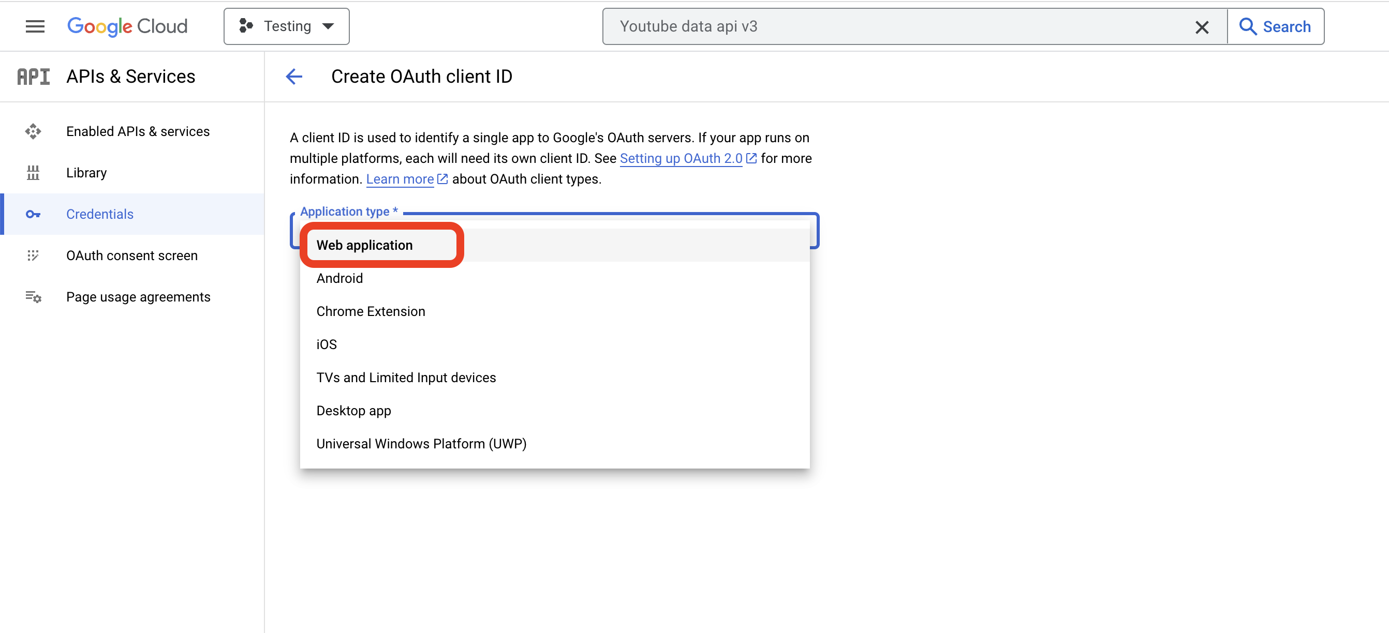The width and height of the screenshot is (1389, 633).
Task: Click the back arrow next to Create OAuth client ID
Action: (294, 77)
